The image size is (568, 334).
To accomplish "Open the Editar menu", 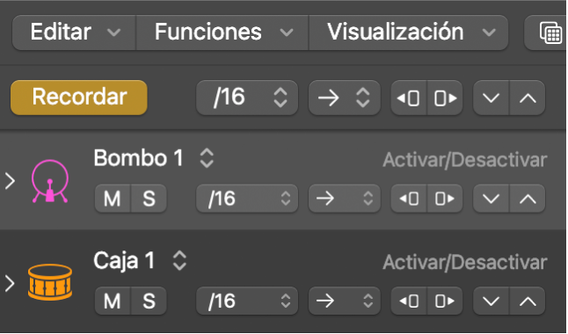I will click(74, 33).
